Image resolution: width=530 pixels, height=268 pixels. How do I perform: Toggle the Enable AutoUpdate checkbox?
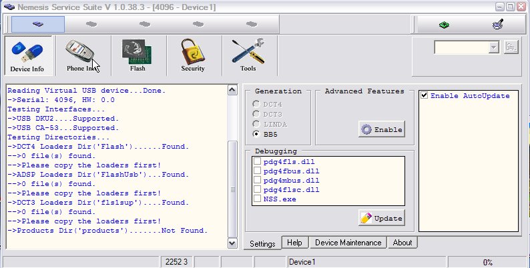point(425,95)
